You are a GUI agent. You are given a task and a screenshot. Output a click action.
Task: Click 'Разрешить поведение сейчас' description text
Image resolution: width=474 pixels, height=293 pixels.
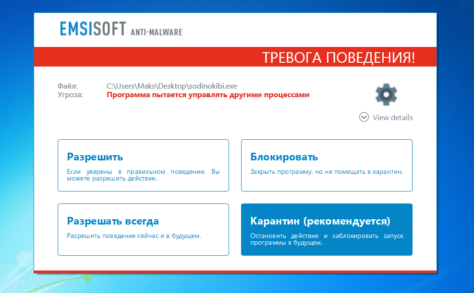point(134,236)
